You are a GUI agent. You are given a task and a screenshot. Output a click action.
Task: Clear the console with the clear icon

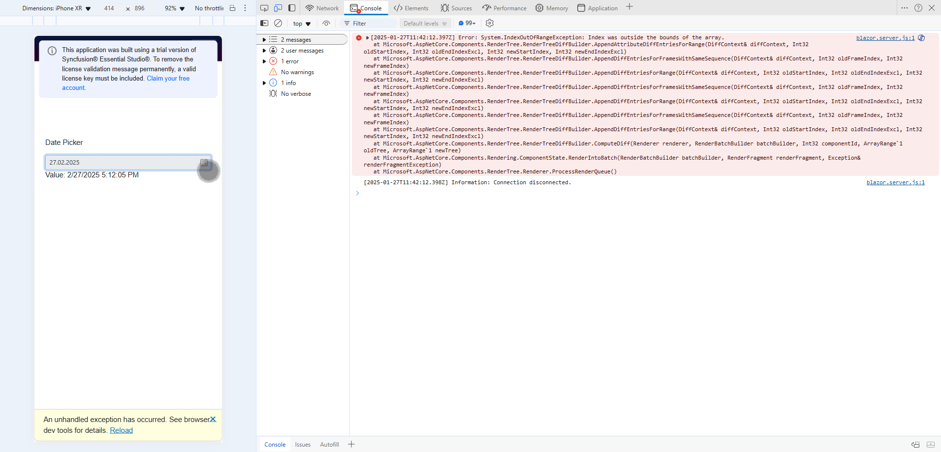(x=278, y=23)
